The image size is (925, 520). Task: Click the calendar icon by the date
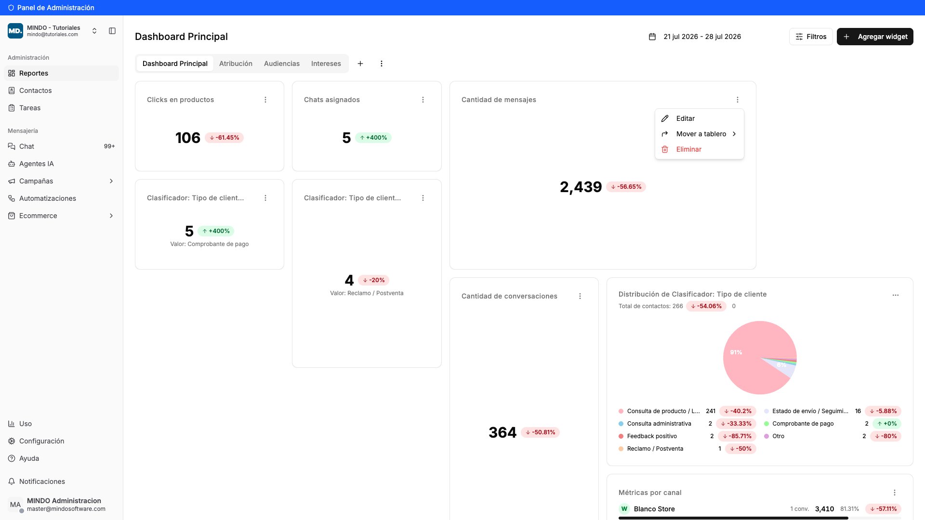(x=652, y=37)
